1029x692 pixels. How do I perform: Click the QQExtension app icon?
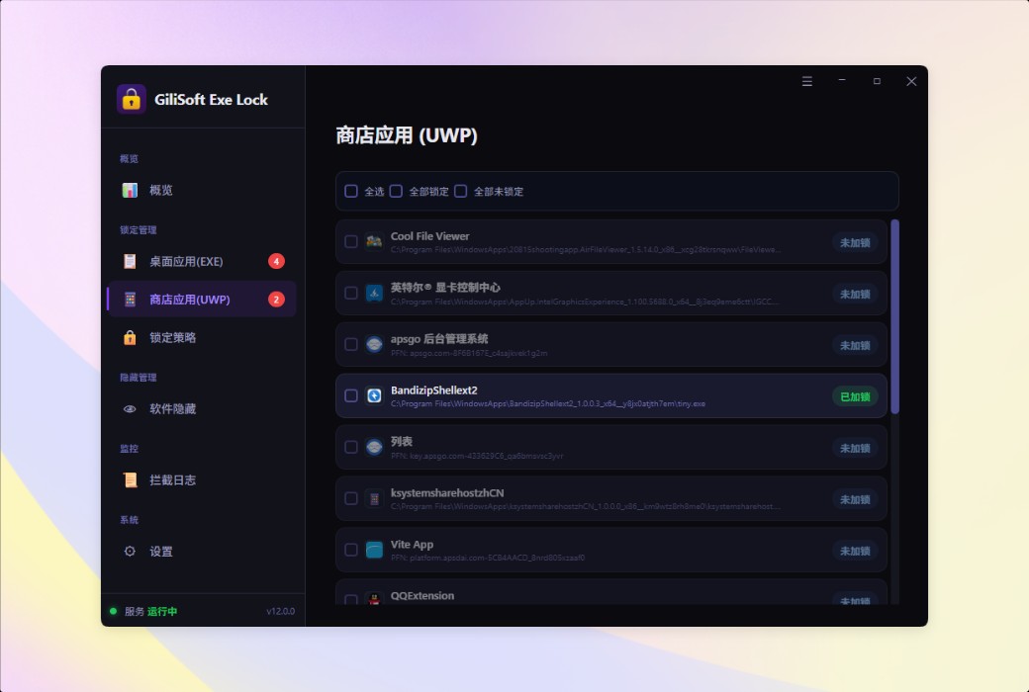click(x=374, y=598)
